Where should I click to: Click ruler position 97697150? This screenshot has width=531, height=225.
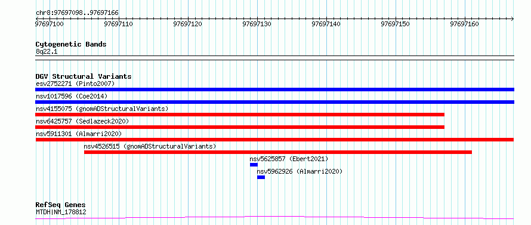[x=395, y=24]
